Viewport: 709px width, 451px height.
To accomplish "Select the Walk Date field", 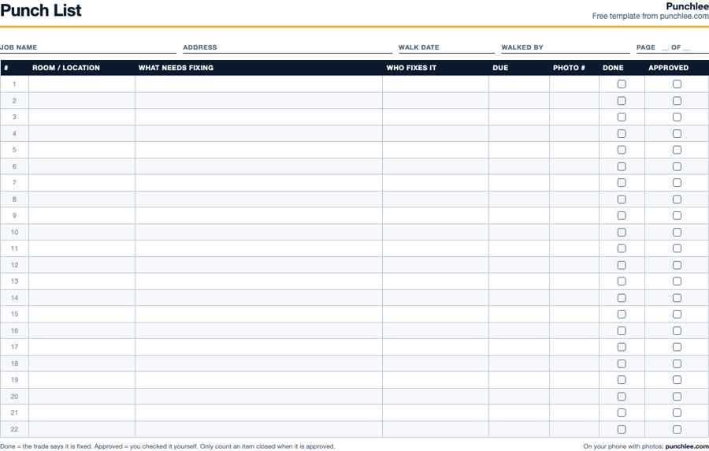I will [447, 48].
